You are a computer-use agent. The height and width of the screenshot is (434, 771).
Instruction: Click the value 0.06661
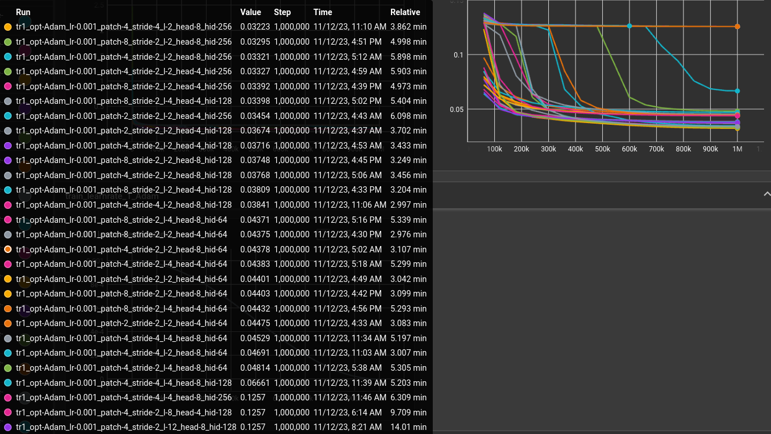[255, 383]
